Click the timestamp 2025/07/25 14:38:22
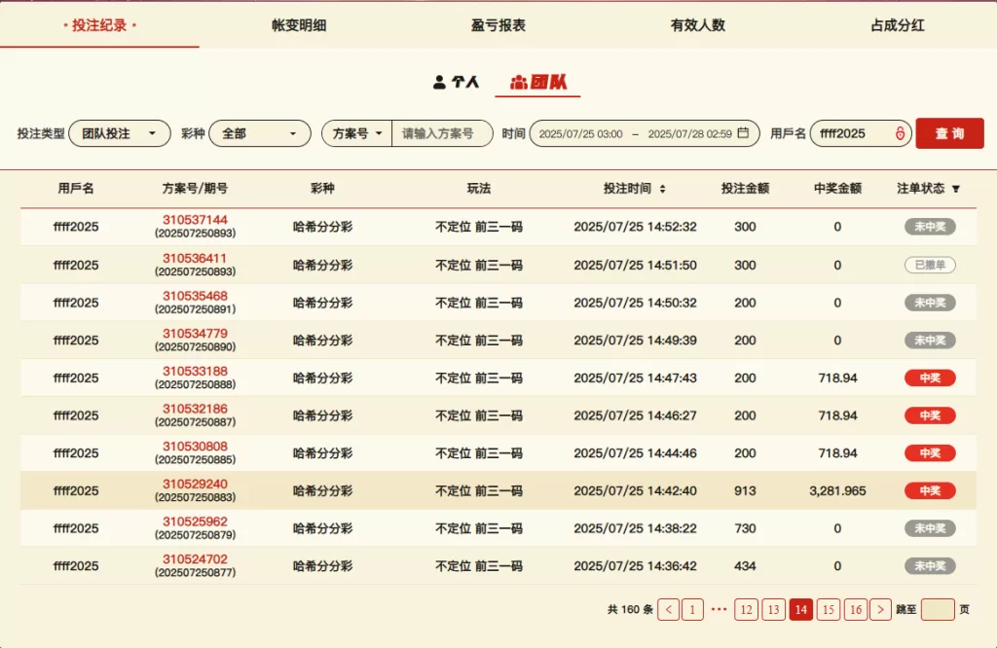Image resolution: width=997 pixels, height=648 pixels. 635,528
